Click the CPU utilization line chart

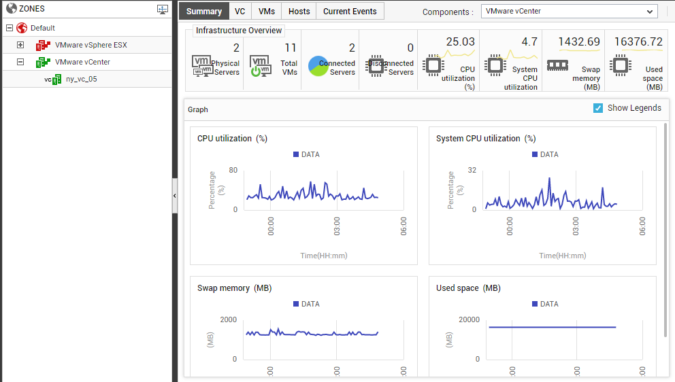click(312, 191)
